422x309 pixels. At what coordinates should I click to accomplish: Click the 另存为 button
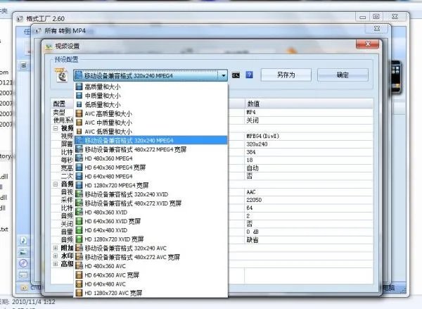point(286,75)
